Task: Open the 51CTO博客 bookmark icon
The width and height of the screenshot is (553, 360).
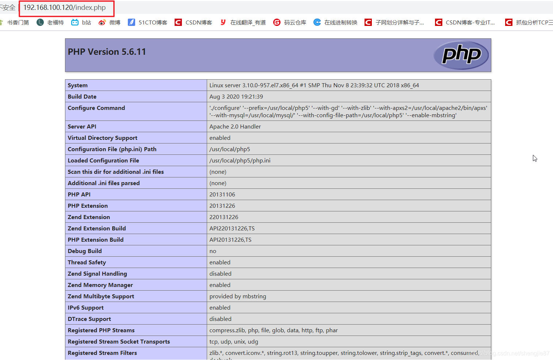Action: click(131, 22)
